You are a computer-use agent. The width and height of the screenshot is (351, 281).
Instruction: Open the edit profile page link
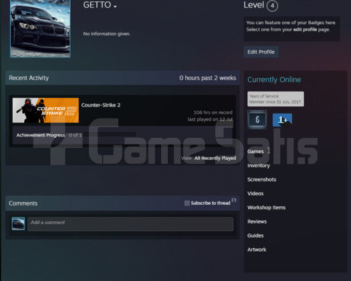[x=305, y=29]
